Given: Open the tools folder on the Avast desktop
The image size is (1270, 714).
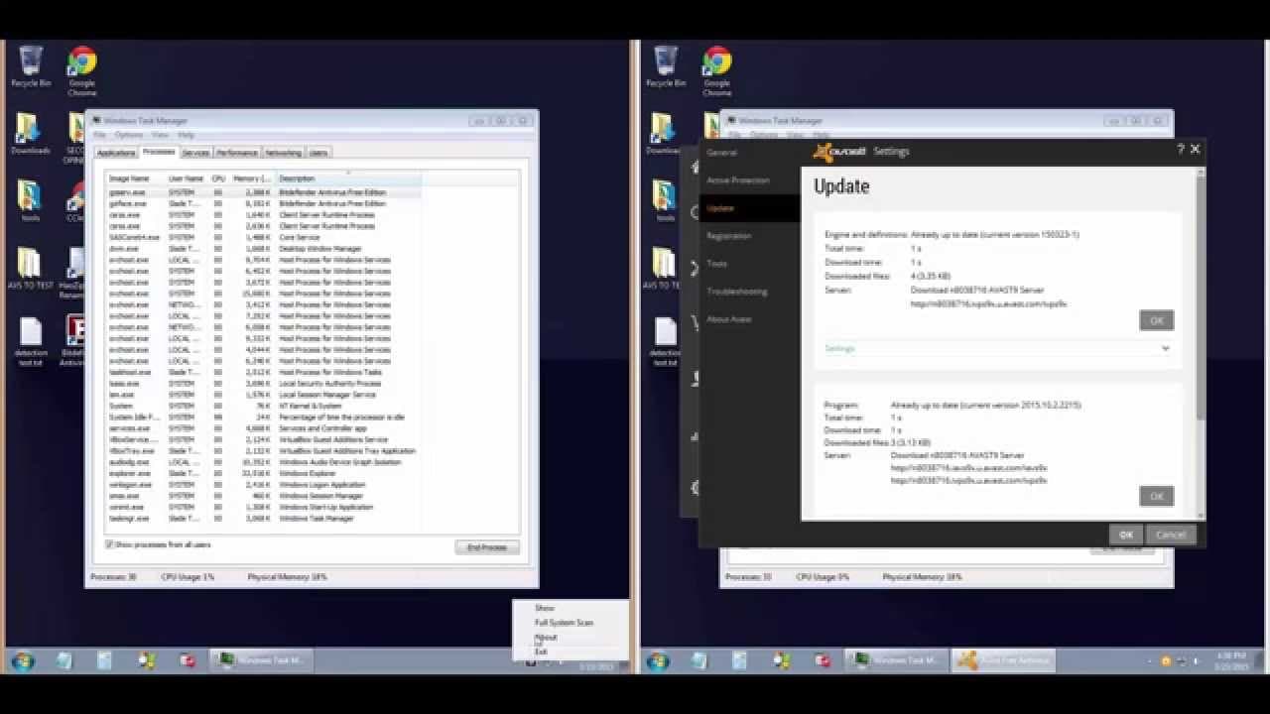Looking at the screenshot, I should 664,201.
